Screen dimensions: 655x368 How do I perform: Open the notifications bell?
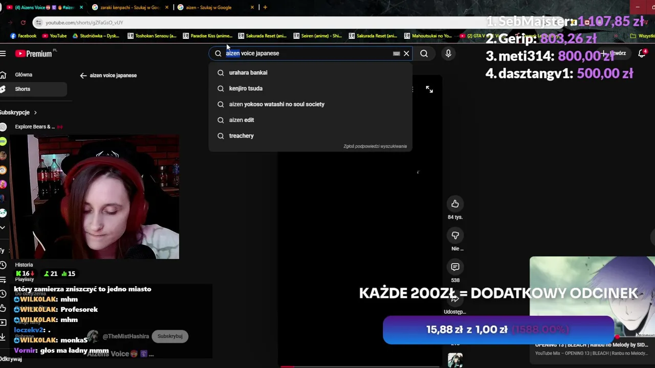click(642, 53)
